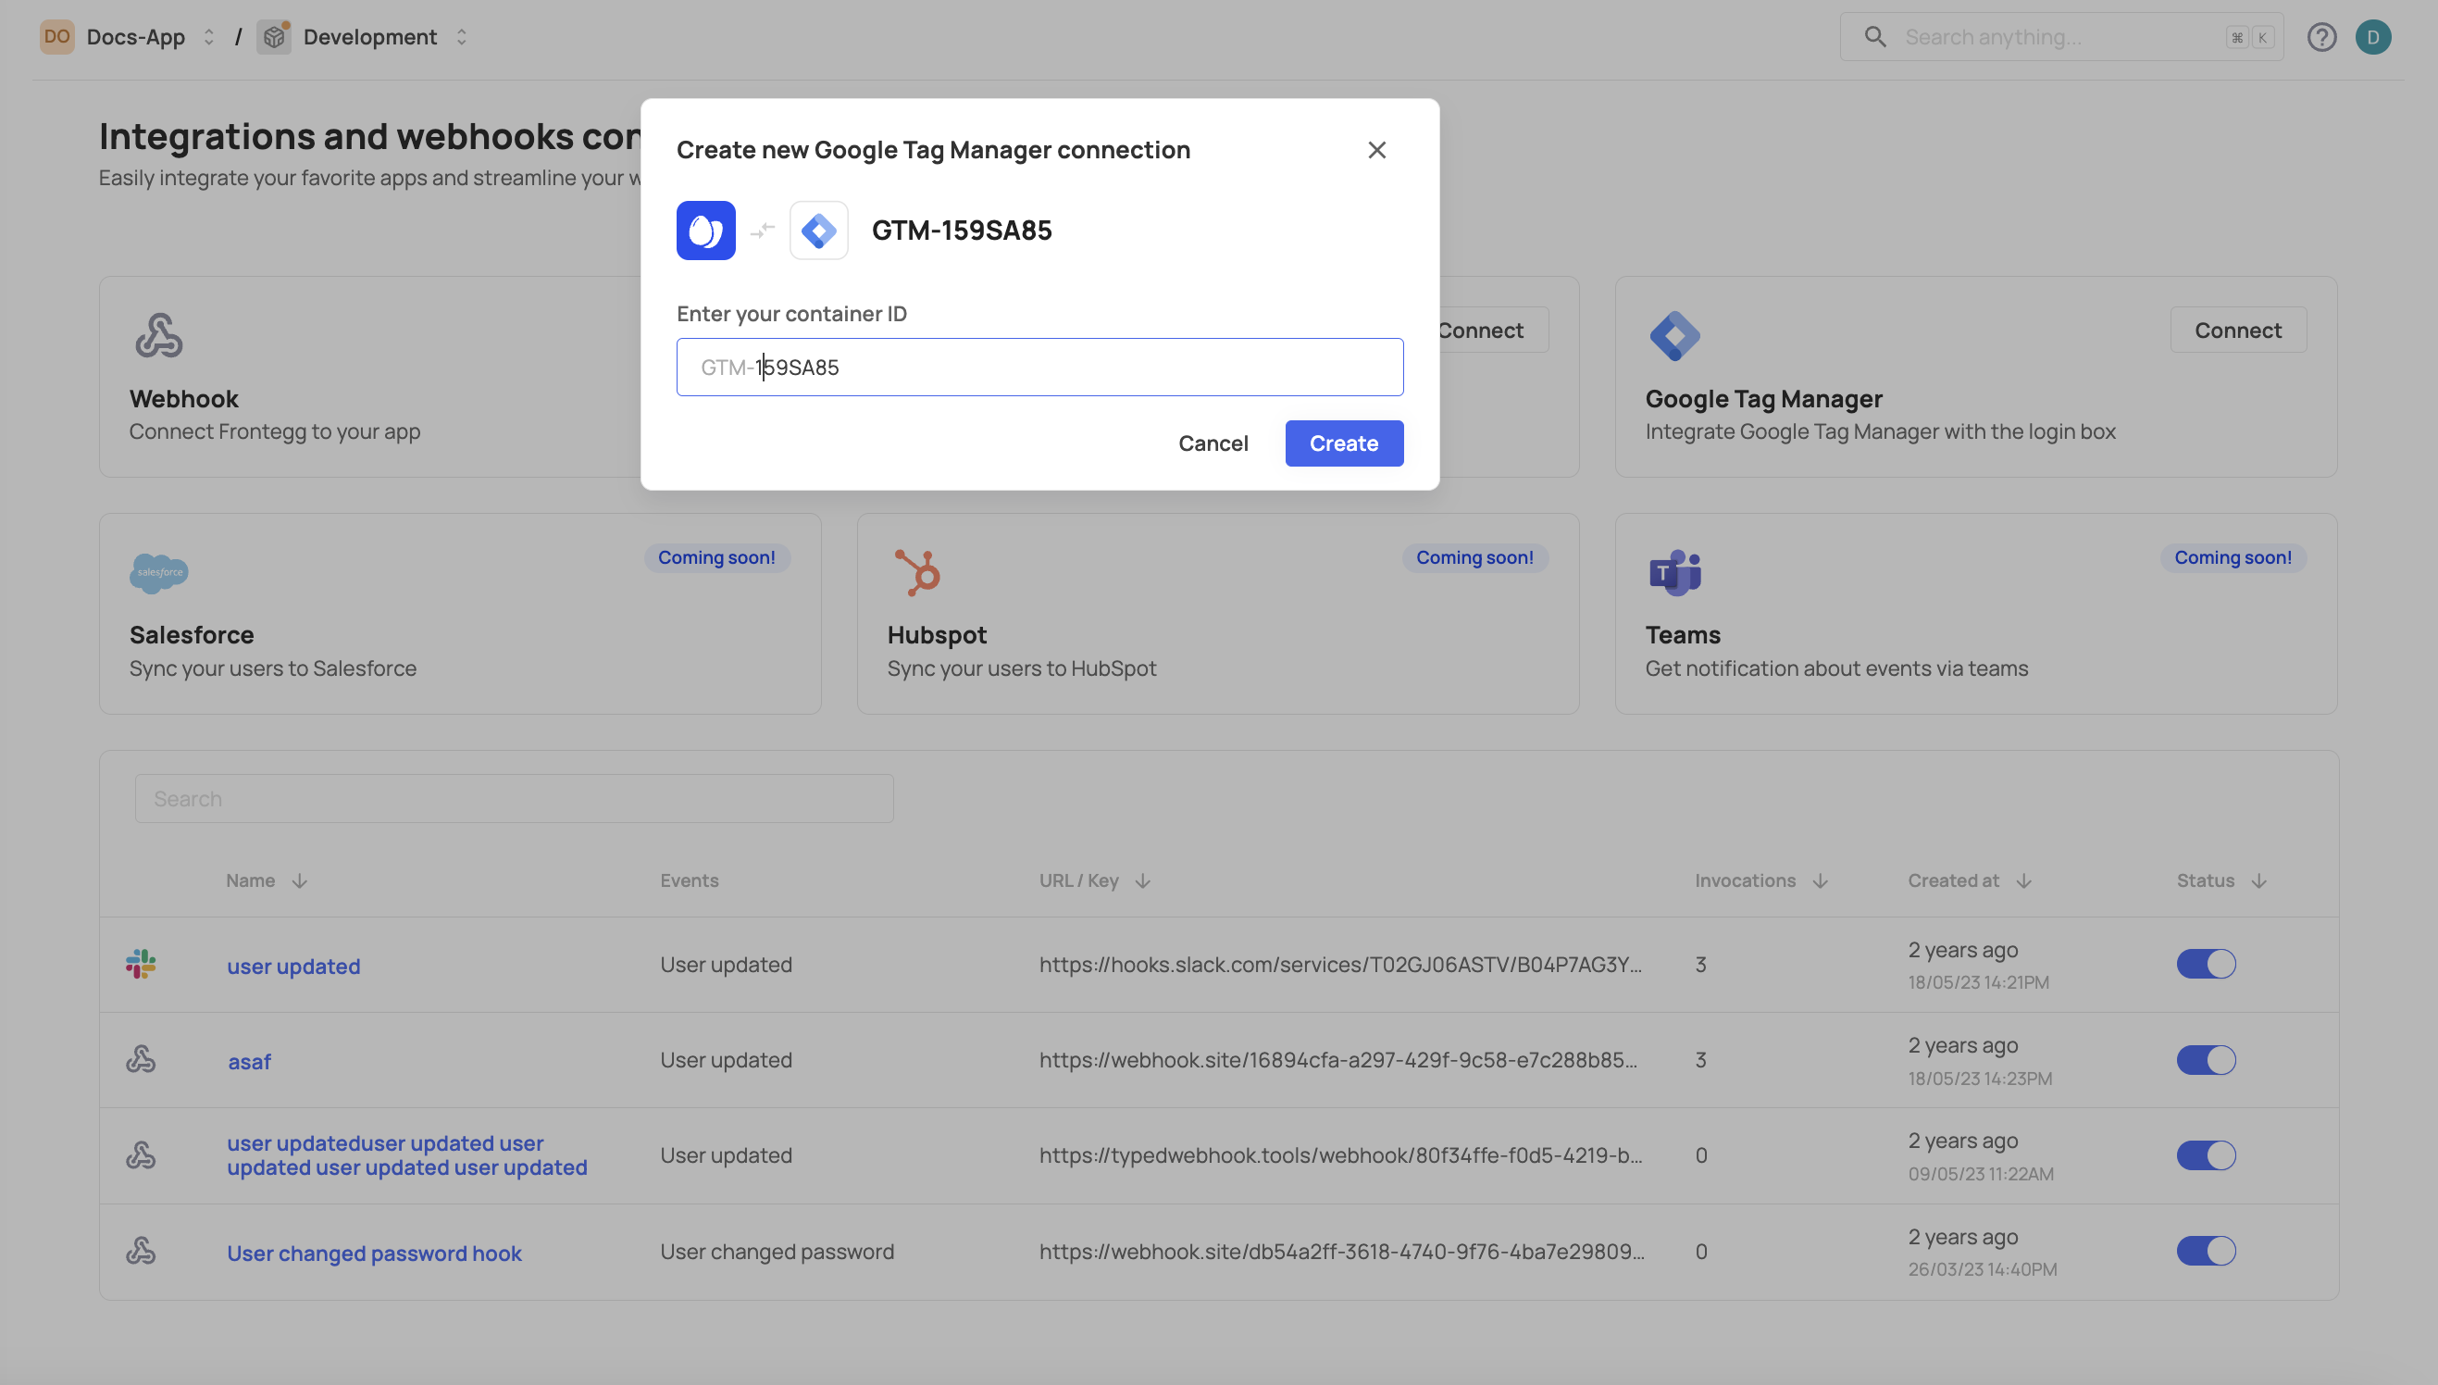
Task: Click the container ID input field
Action: pos(1039,368)
